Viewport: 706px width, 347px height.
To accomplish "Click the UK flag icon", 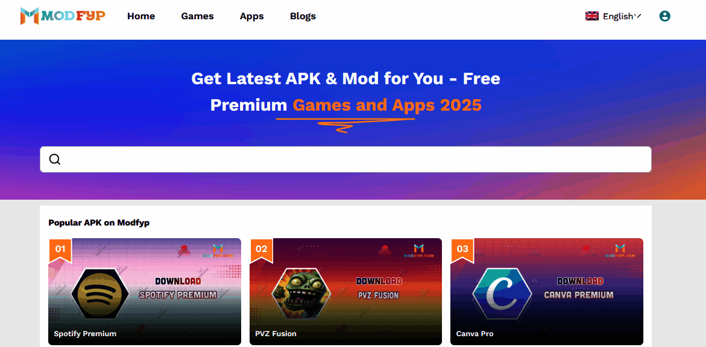I will click(591, 16).
